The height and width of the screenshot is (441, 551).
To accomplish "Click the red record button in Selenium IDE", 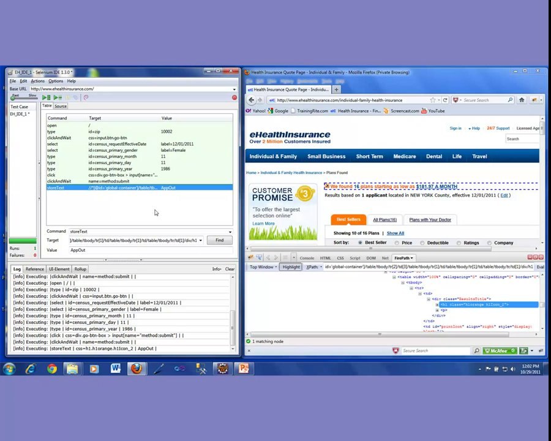I will [x=234, y=97].
